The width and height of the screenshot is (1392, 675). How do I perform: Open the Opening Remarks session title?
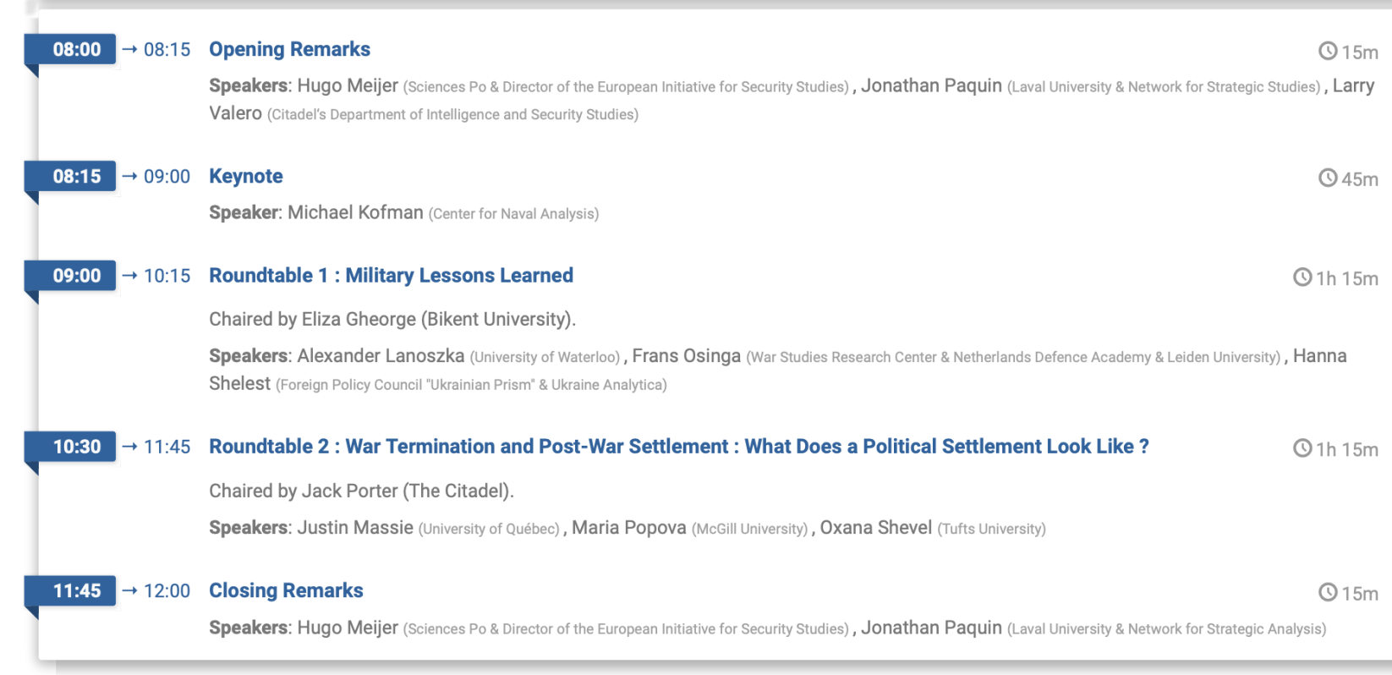(x=289, y=49)
